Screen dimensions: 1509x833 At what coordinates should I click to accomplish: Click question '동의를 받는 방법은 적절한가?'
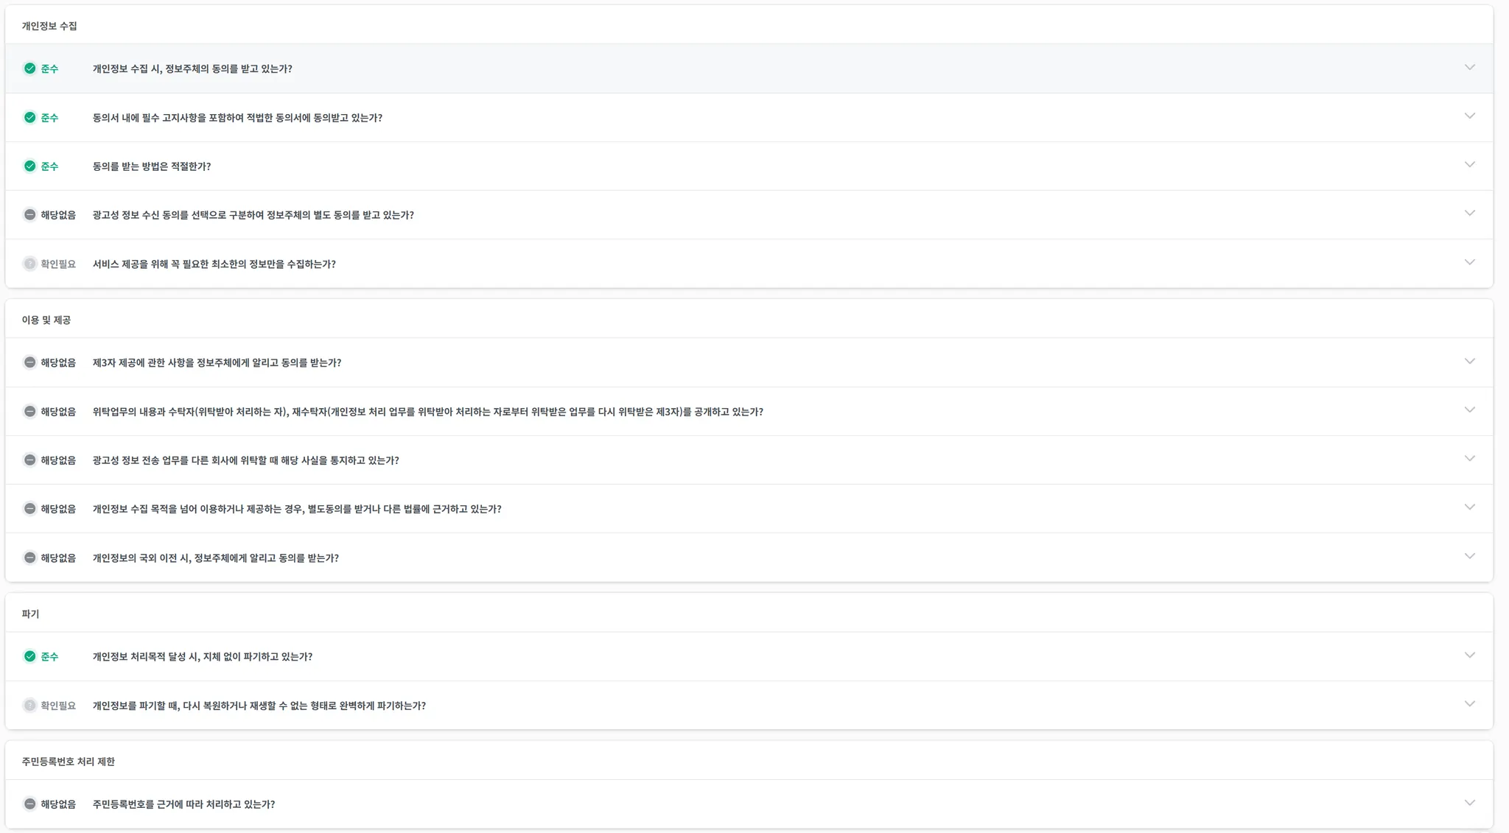(152, 166)
